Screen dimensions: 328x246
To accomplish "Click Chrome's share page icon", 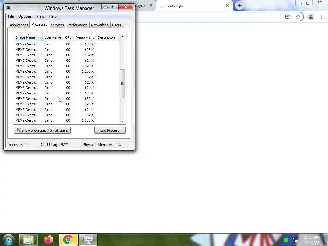I will (x=288, y=17).
